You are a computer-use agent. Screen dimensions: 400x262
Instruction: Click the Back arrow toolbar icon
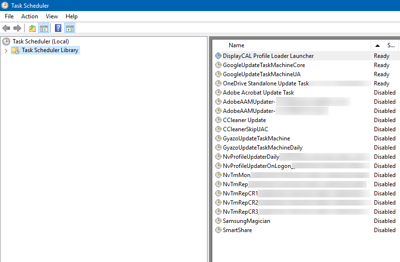(x=6, y=28)
